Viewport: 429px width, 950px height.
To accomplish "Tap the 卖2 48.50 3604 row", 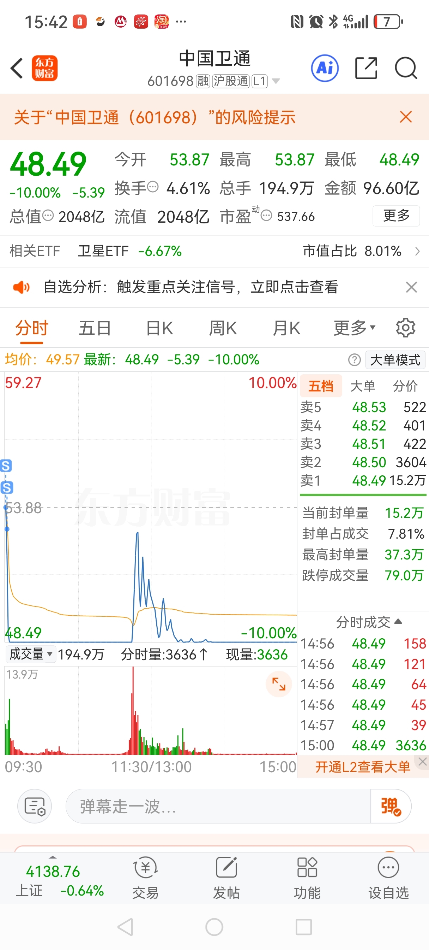I will [363, 462].
